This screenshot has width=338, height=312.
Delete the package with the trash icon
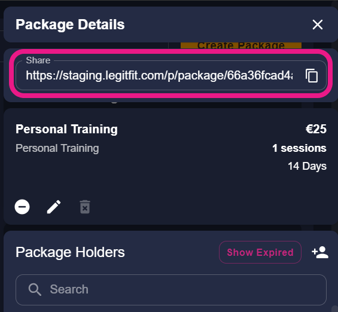85,207
